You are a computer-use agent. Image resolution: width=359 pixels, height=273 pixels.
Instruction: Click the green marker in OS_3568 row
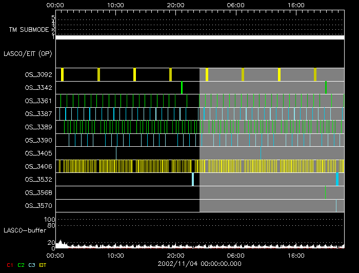pyautogui.click(x=325, y=192)
